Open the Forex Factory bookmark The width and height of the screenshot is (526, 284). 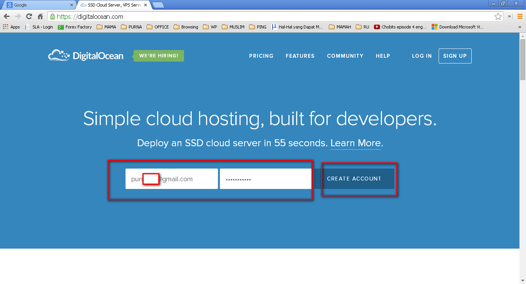[75, 27]
